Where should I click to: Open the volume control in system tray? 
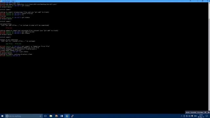[190, 116]
